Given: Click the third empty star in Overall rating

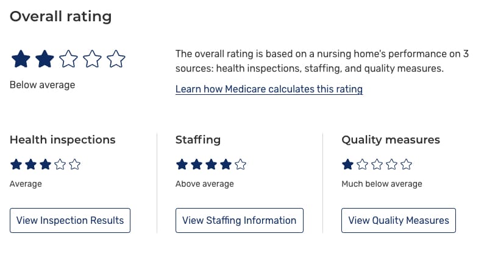Looking at the screenshot, I should [x=68, y=60].
